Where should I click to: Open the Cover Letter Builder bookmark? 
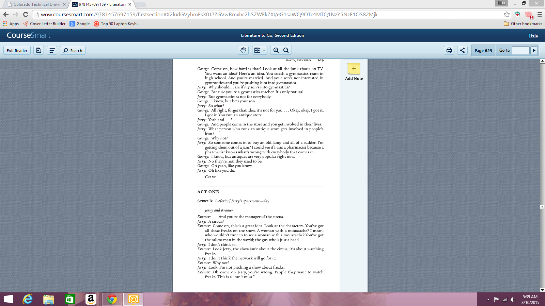tap(44, 24)
